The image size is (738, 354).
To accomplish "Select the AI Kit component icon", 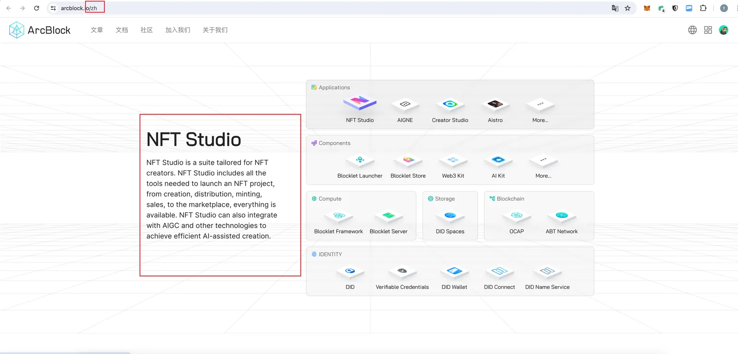I will [x=498, y=160].
